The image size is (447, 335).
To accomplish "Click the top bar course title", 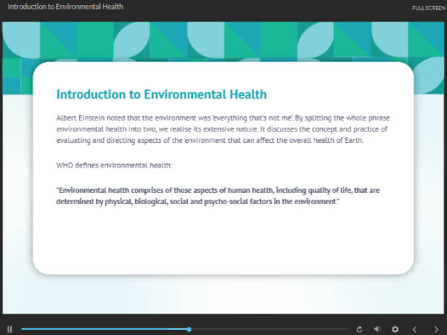I will pyautogui.click(x=66, y=7).
